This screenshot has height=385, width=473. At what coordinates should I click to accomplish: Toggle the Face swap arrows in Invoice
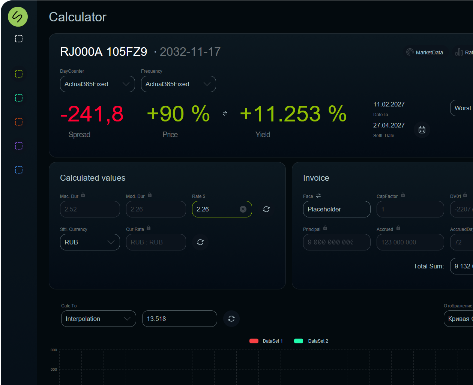tap(318, 196)
